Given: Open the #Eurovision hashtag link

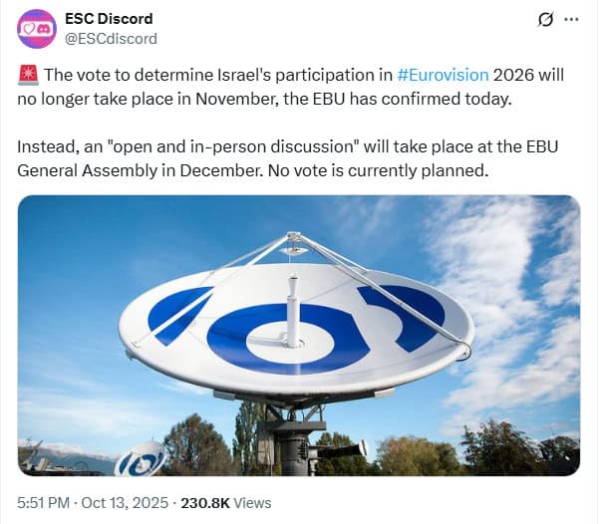Looking at the screenshot, I should 443,75.
